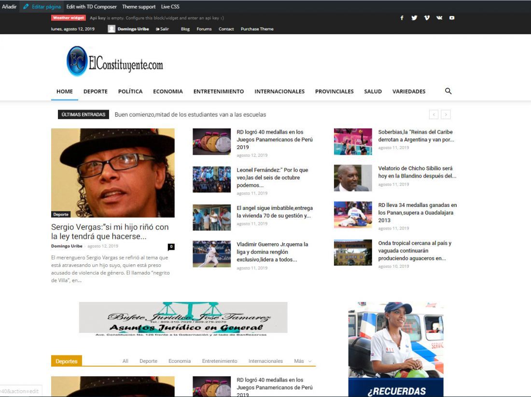The width and height of the screenshot is (531, 397).
Task: Show next latest entry with right arrow
Action: click(446, 114)
